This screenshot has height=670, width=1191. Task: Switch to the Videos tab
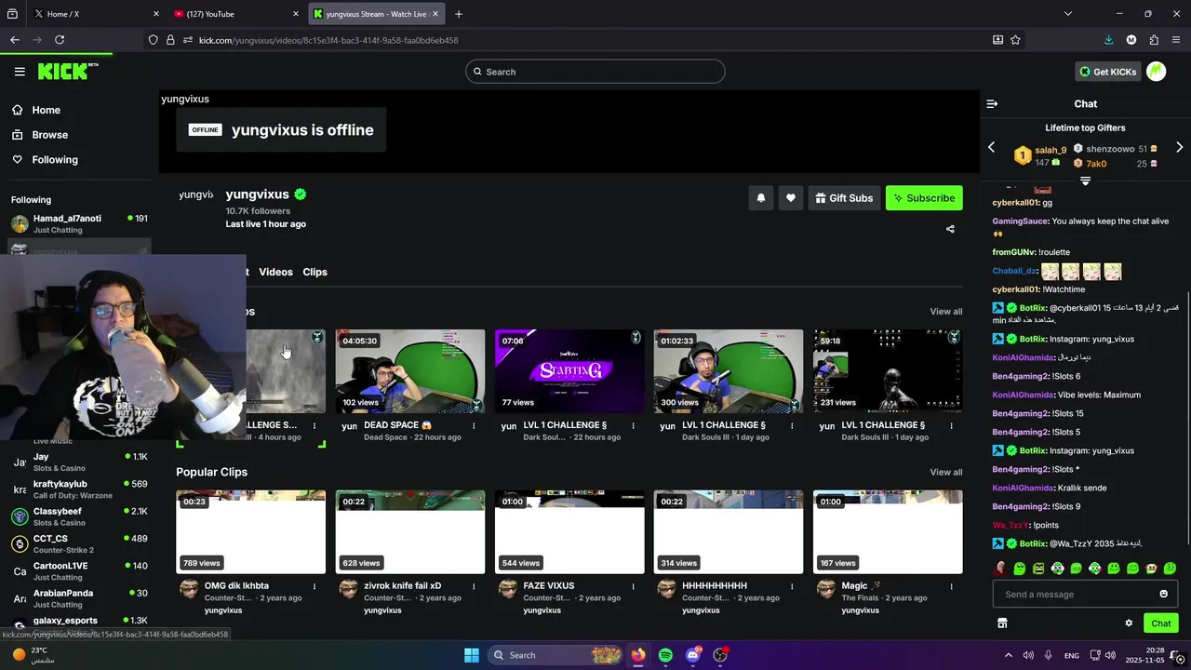(x=275, y=272)
